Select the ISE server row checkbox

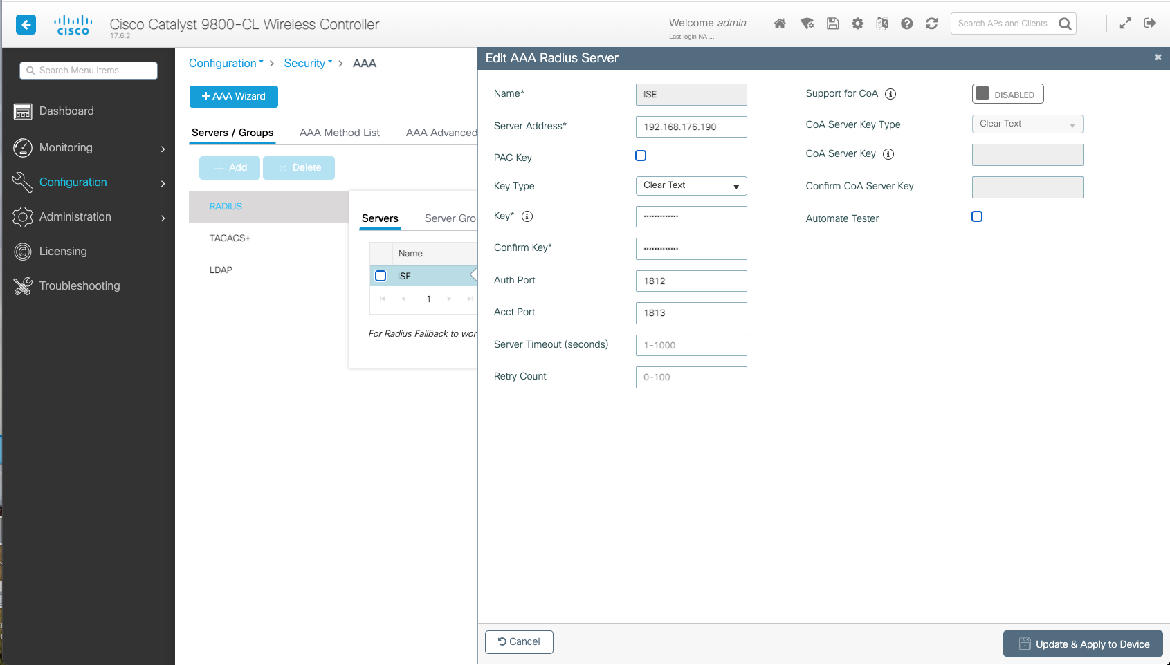381,276
